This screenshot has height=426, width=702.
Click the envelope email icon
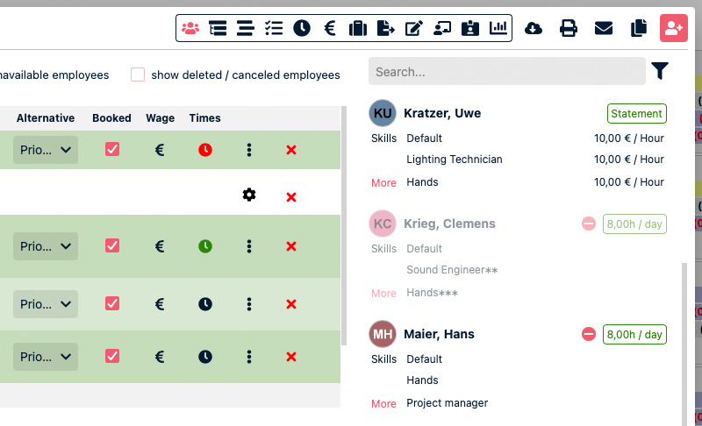[x=604, y=28]
